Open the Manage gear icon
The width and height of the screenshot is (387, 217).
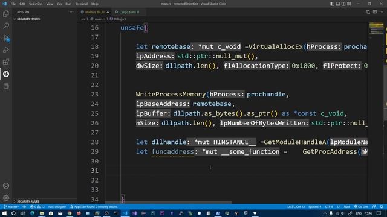(6, 198)
